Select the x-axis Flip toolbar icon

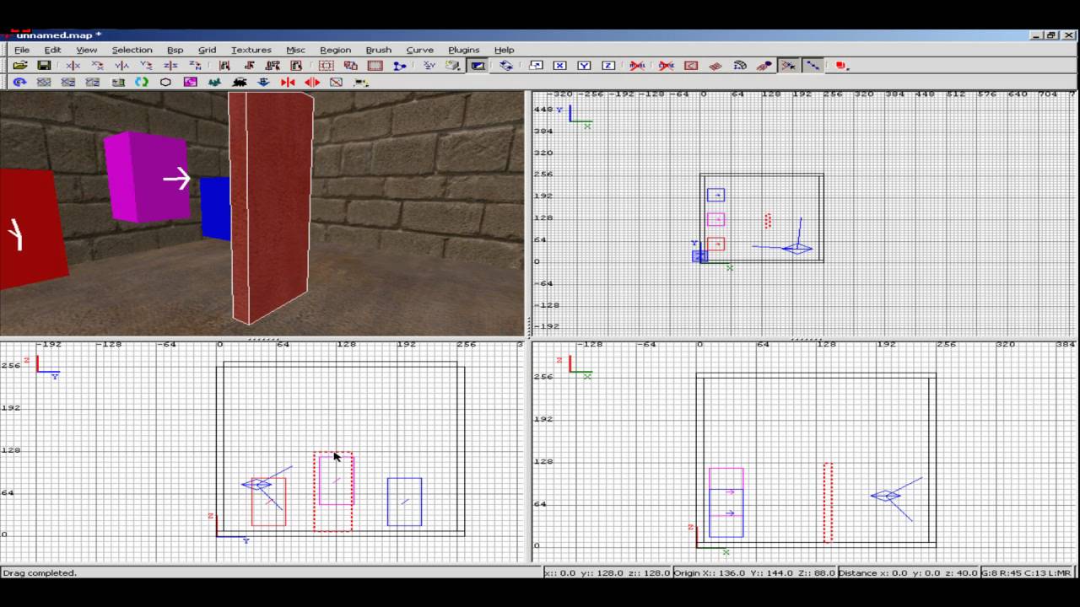73,66
